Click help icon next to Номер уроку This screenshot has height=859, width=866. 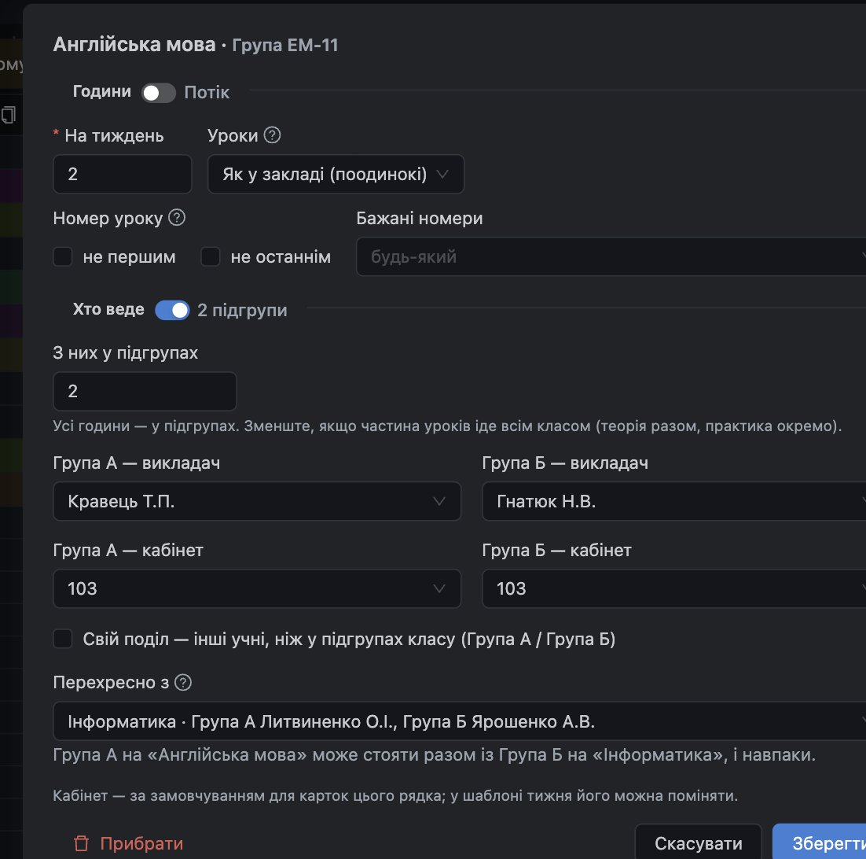(177, 218)
